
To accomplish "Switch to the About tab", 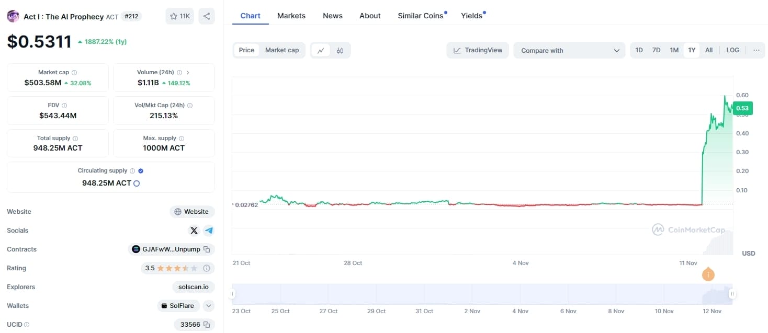I will point(370,16).
